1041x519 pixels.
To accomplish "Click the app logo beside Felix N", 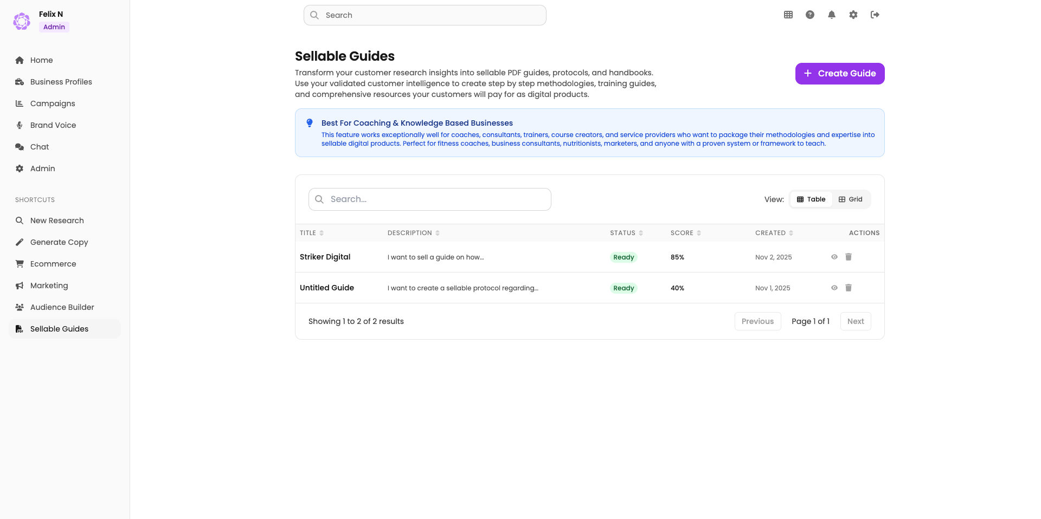I will [x=22, y=21].
